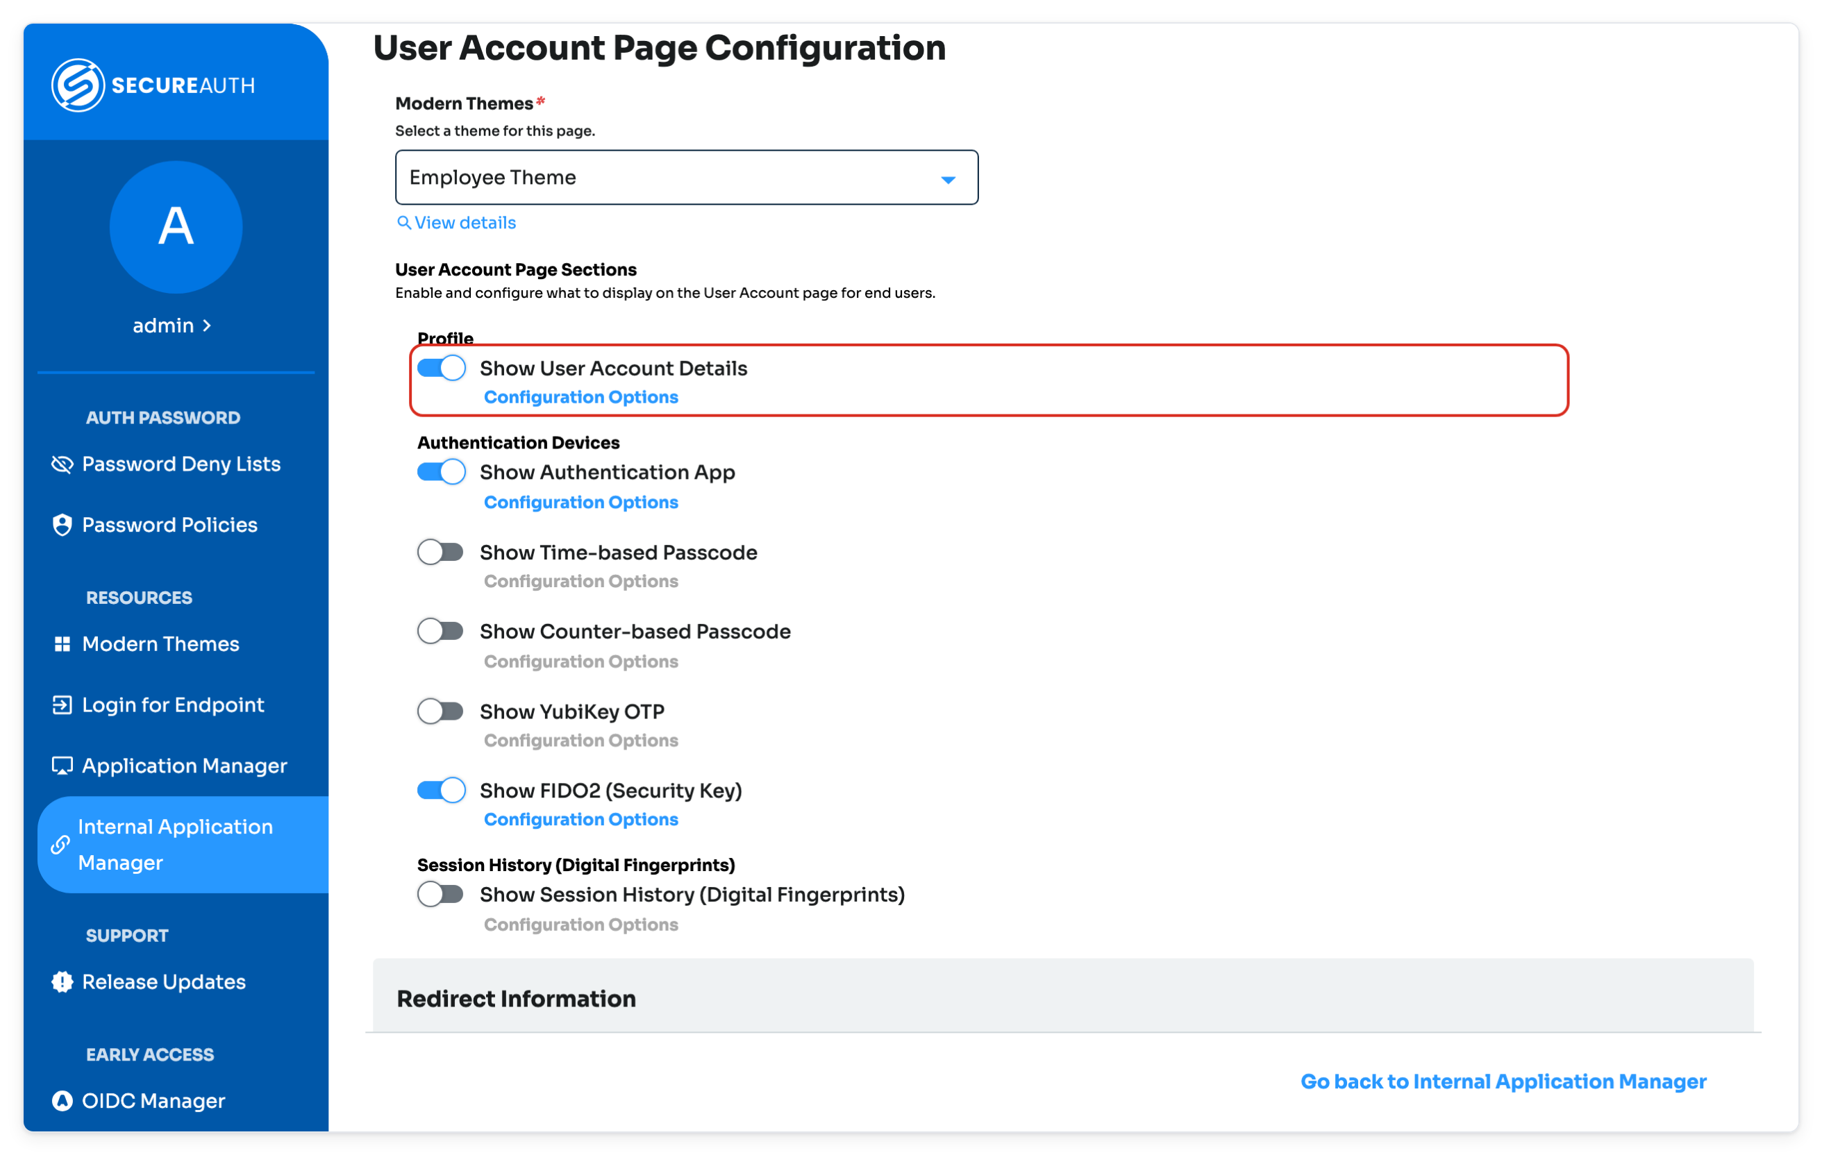Open Configuration Options for FIDO2 Security Key

[581, 819]
